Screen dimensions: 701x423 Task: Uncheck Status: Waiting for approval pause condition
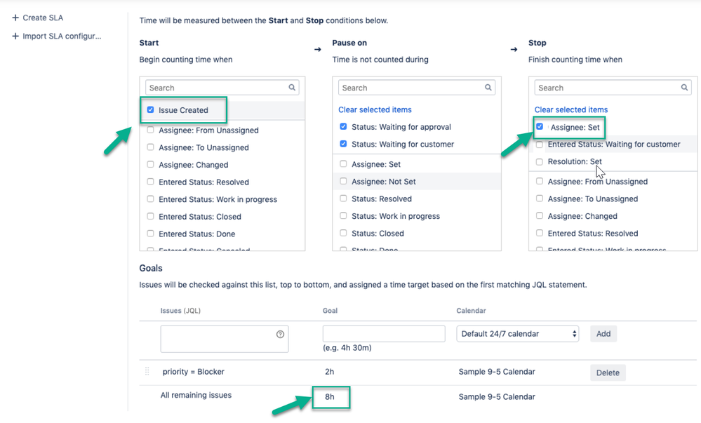pos(343,126)
